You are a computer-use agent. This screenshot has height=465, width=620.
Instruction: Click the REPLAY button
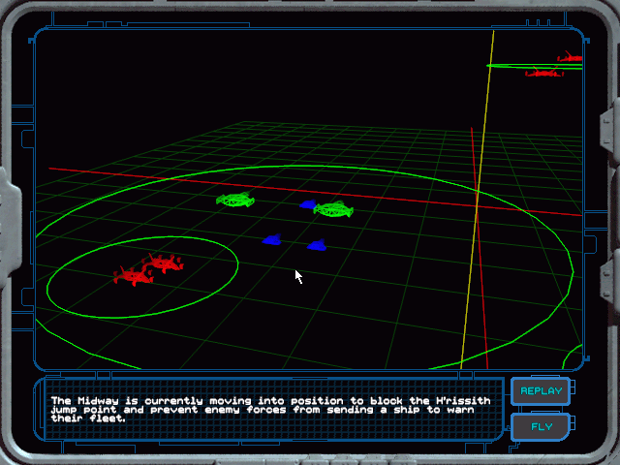pos(541,391)
